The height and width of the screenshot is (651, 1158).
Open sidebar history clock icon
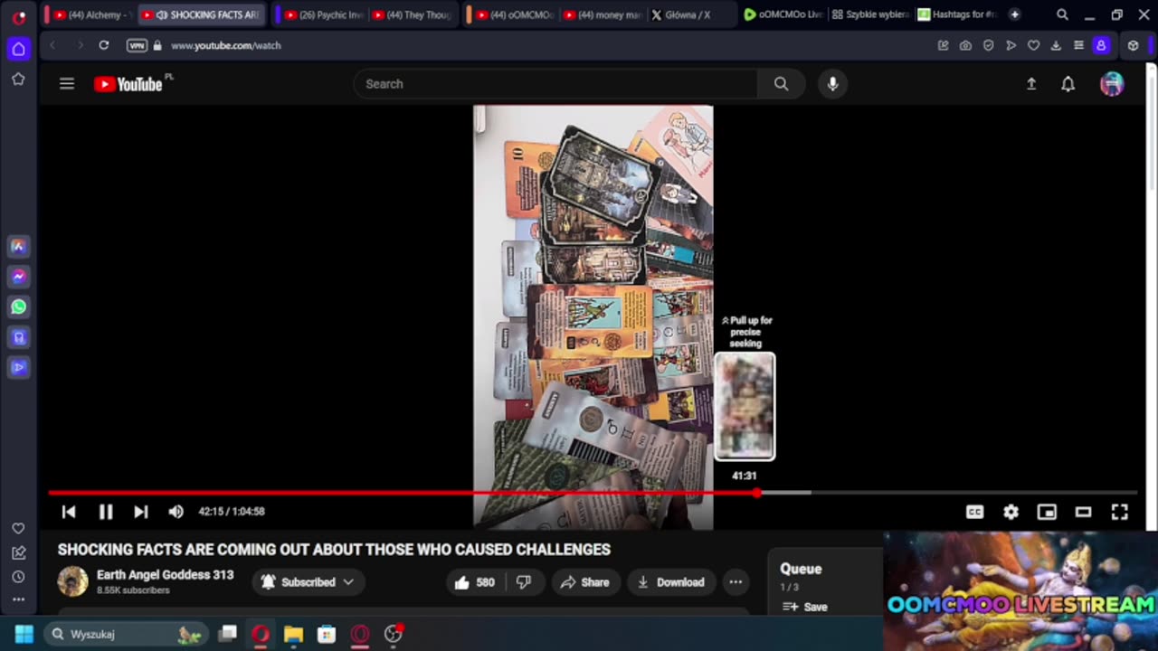coord(18,577)
